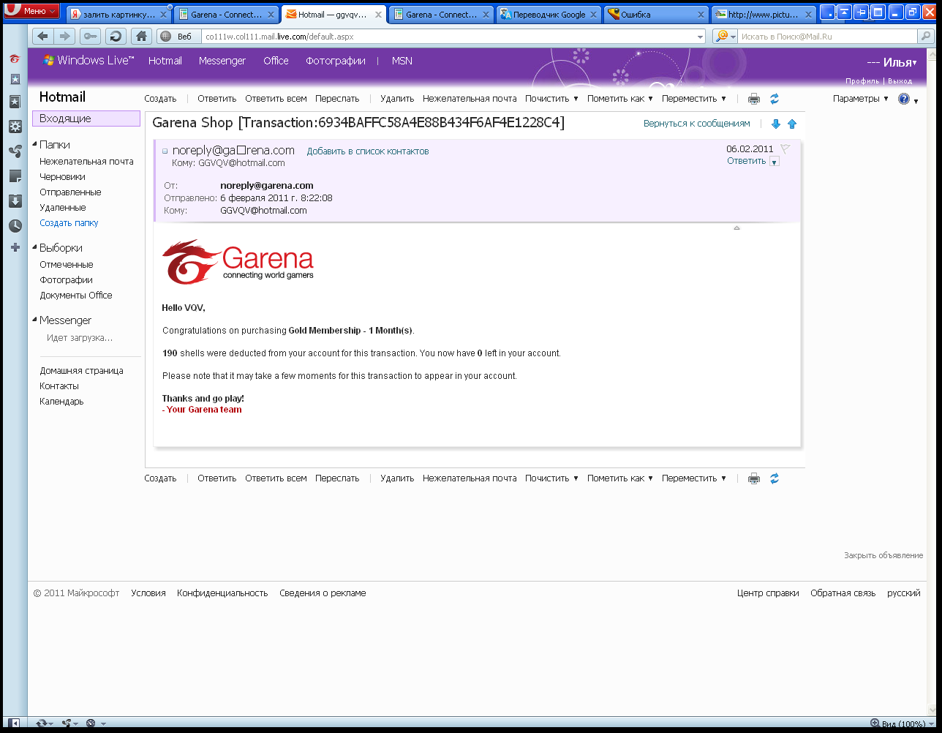Open the Параметры options dropdown
The image size is (942, 733).
pyautogui.click(x=861, y=99)
